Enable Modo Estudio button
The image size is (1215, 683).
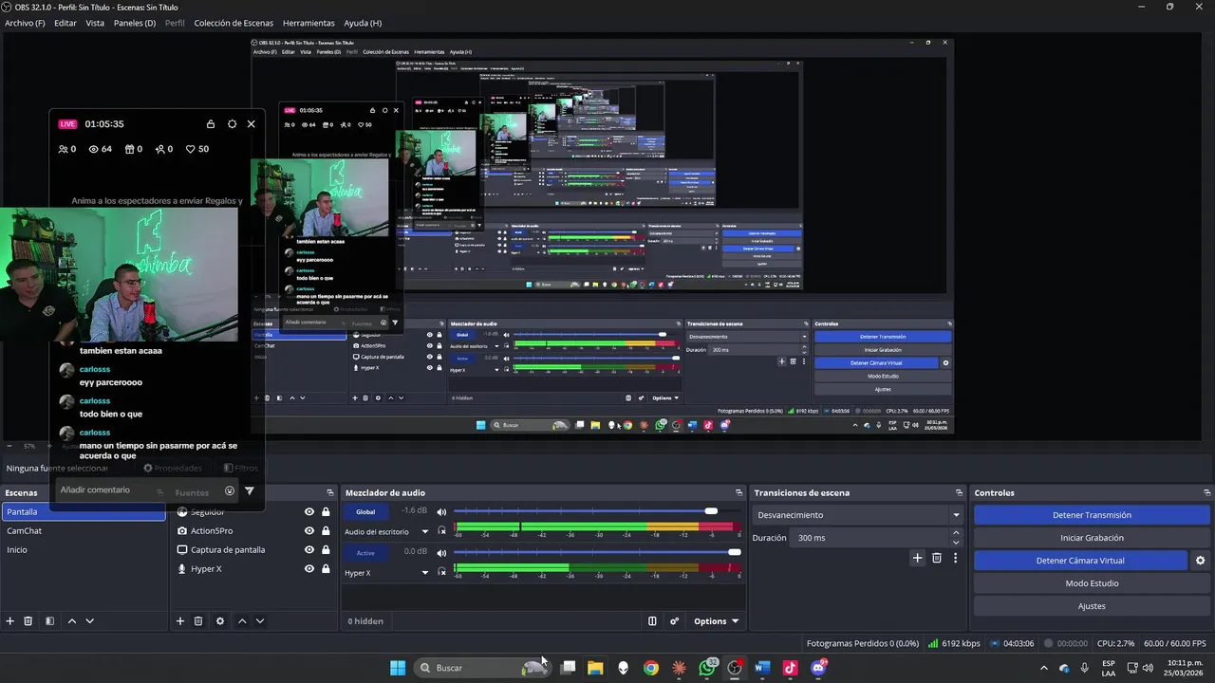tap(1092, 583)
